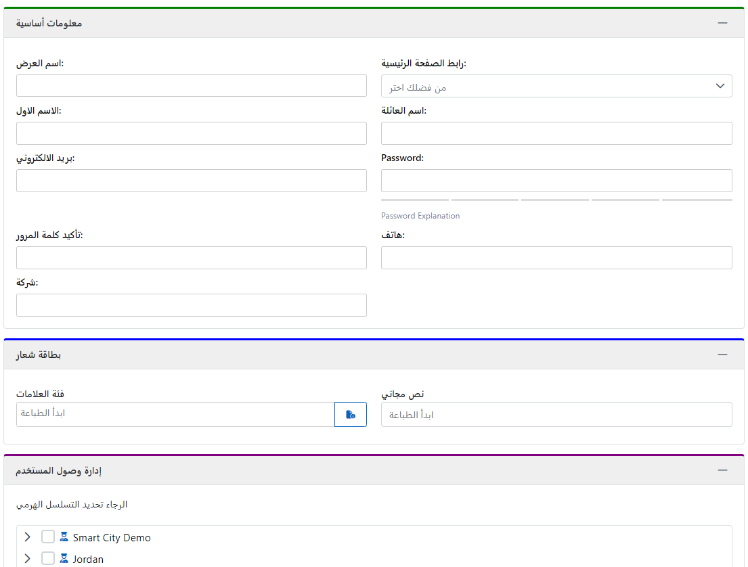The image size is (748, 567).
Task: Click the tag category info icon button
Action: (x=351, y=415)
